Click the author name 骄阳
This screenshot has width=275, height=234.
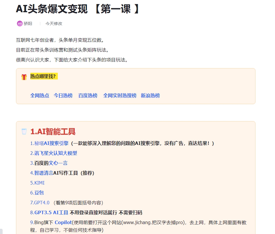[x=28, y=24]
